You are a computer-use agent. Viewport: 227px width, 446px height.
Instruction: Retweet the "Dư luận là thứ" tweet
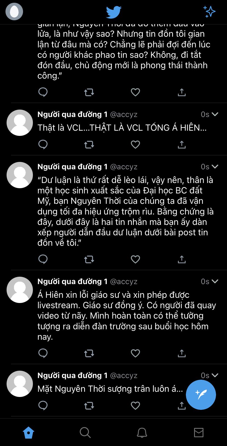[x=89, y=259]
